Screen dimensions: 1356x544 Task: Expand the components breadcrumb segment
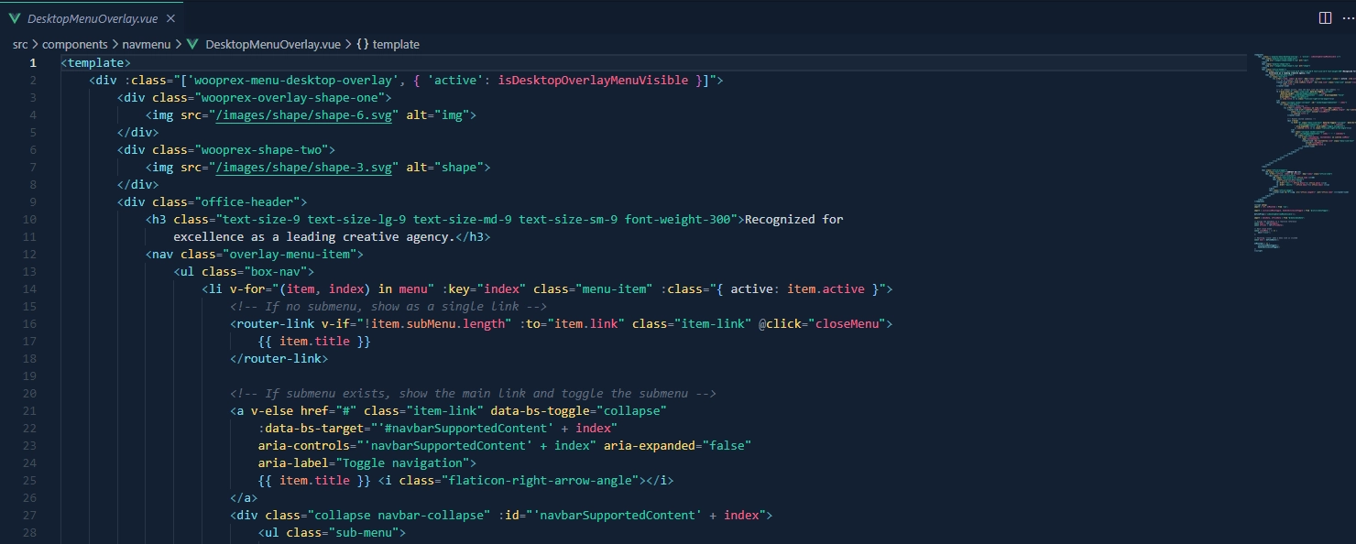[75, 44]
